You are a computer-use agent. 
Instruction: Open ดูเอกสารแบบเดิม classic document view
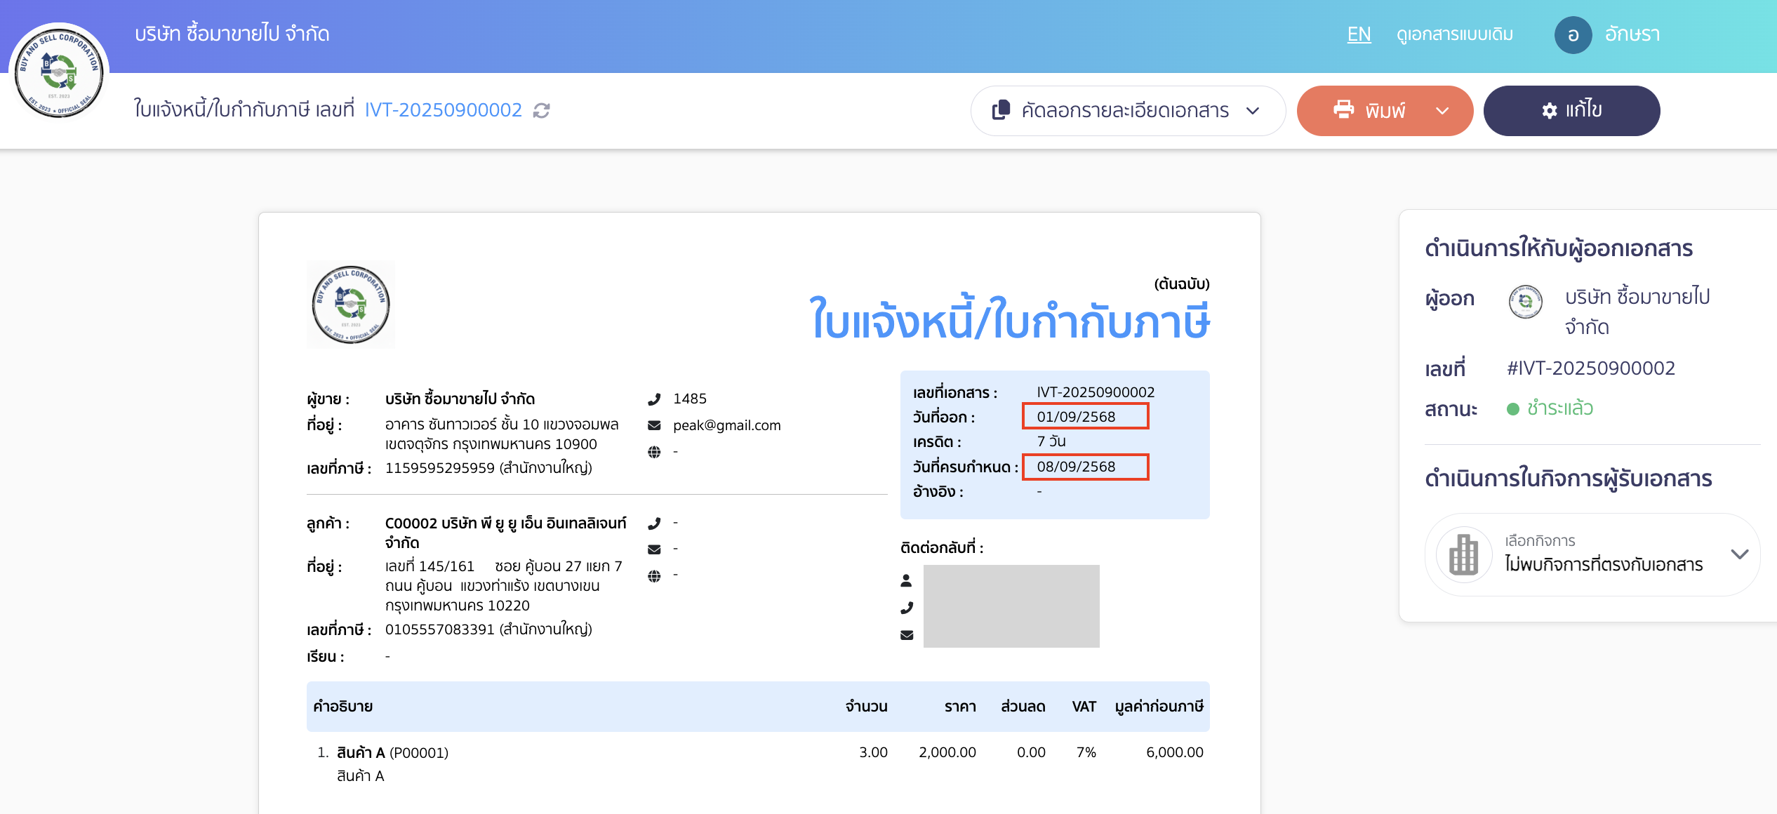tap(1454, 34)
